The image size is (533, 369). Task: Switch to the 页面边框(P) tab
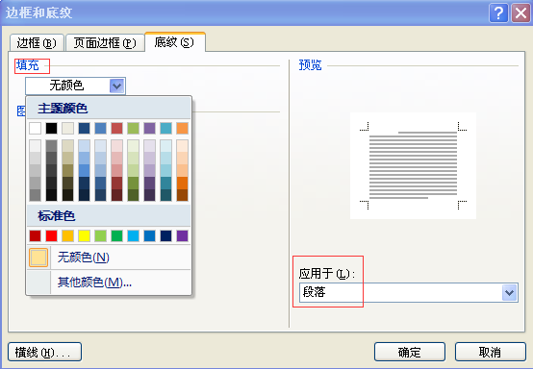pyautogui.click(x=105, y=43)
